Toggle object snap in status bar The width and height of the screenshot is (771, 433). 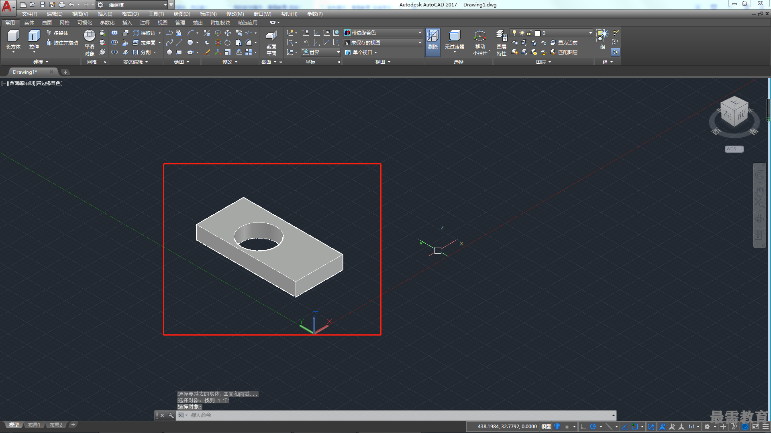(634, 427)
